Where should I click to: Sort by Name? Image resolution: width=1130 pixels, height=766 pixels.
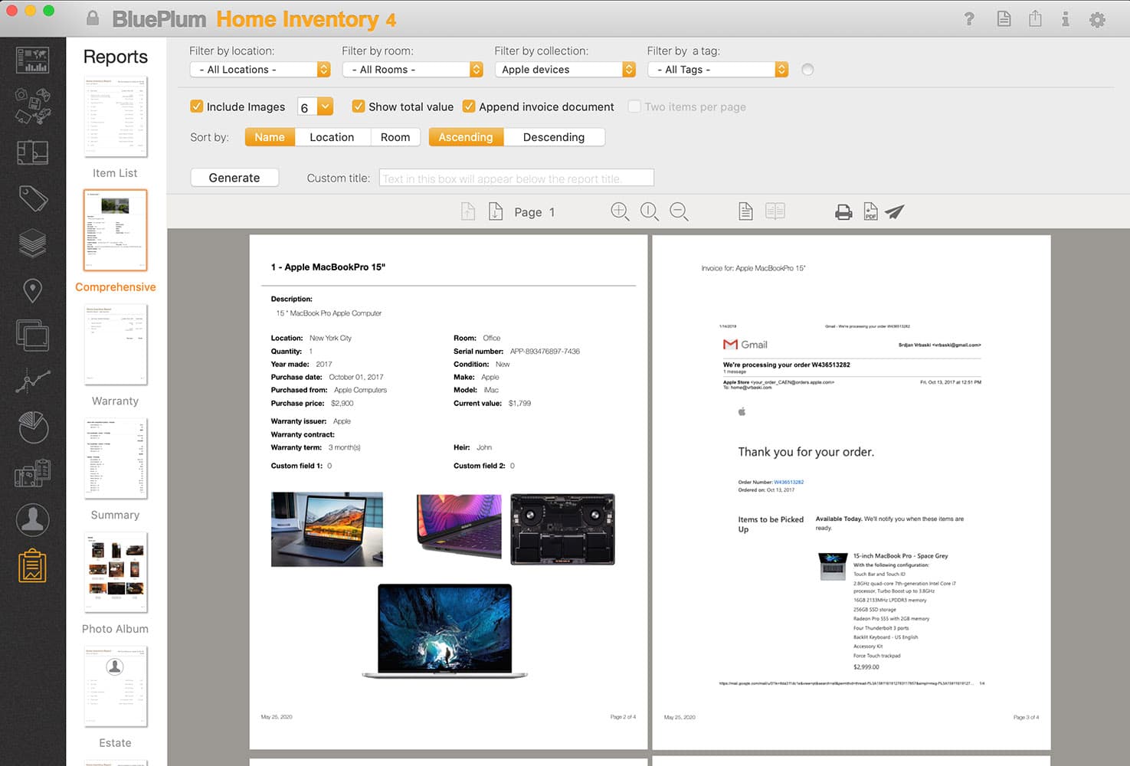[270, 137]
